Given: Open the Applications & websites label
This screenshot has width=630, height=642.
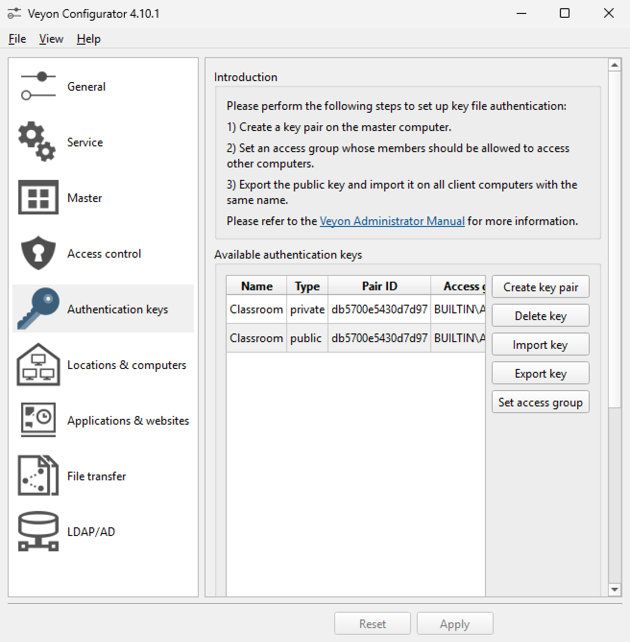Looking at the screenshot, I should (128, 421).
